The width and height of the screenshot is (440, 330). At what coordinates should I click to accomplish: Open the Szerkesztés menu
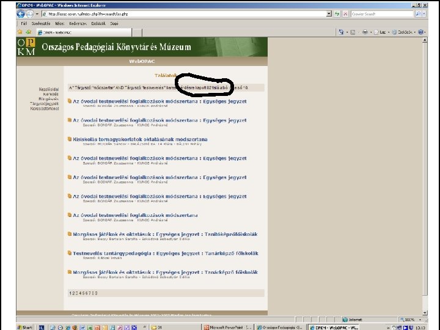41,24
